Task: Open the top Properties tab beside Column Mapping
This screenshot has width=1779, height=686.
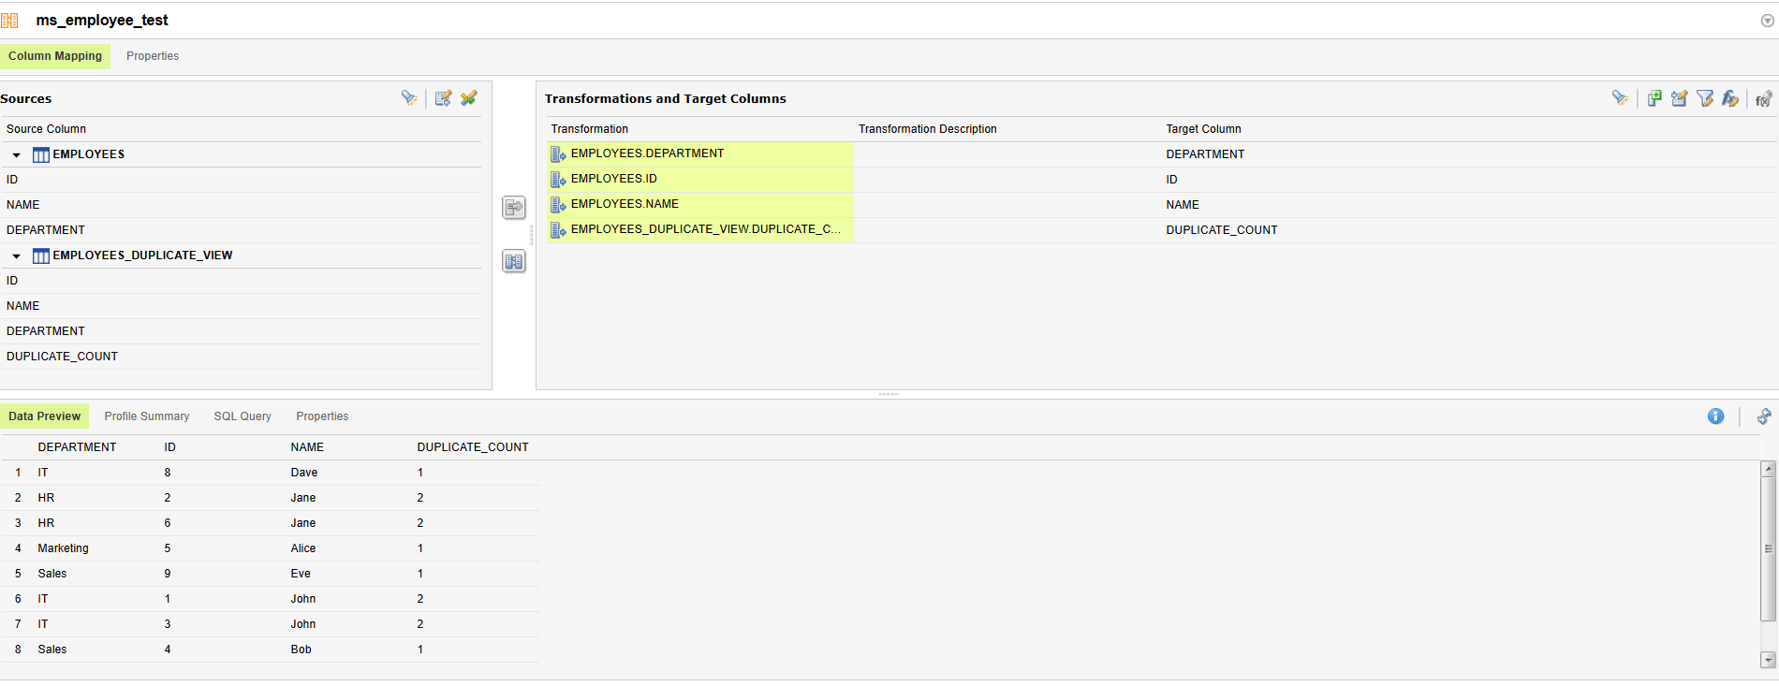Action: [153, 56]
